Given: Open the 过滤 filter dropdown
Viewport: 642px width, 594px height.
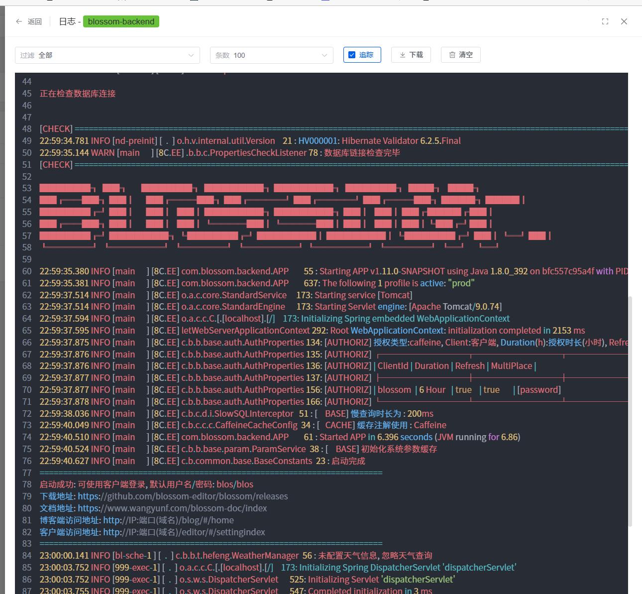Looking at the screenshot, I should coord(107,55).
